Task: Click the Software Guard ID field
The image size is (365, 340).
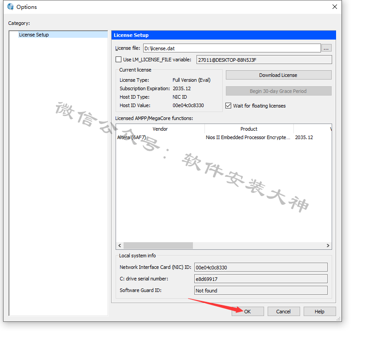Action: [261, 290]
